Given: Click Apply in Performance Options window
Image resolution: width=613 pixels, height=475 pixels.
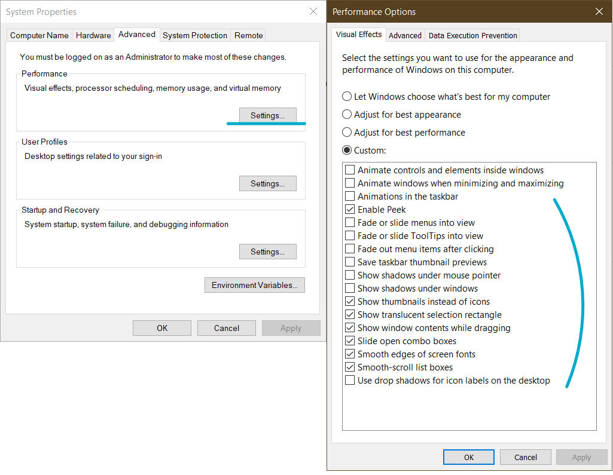Looking at the screenshot, I should tap(582, 457).
